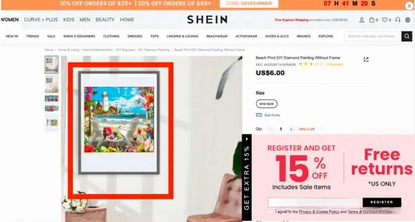
Task: Click the search magnifier button
Action: [407, 36]
